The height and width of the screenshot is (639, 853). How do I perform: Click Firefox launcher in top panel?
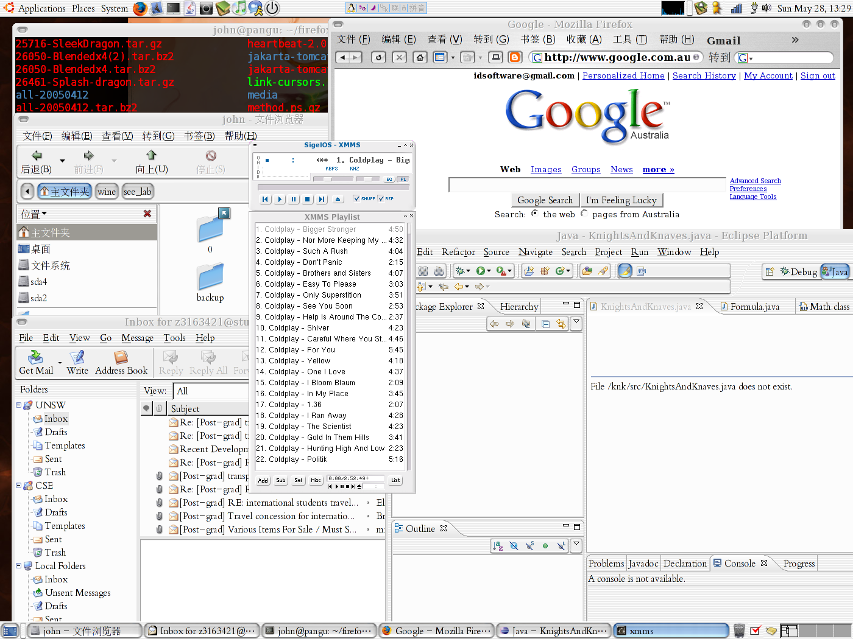tap(140, 8)
